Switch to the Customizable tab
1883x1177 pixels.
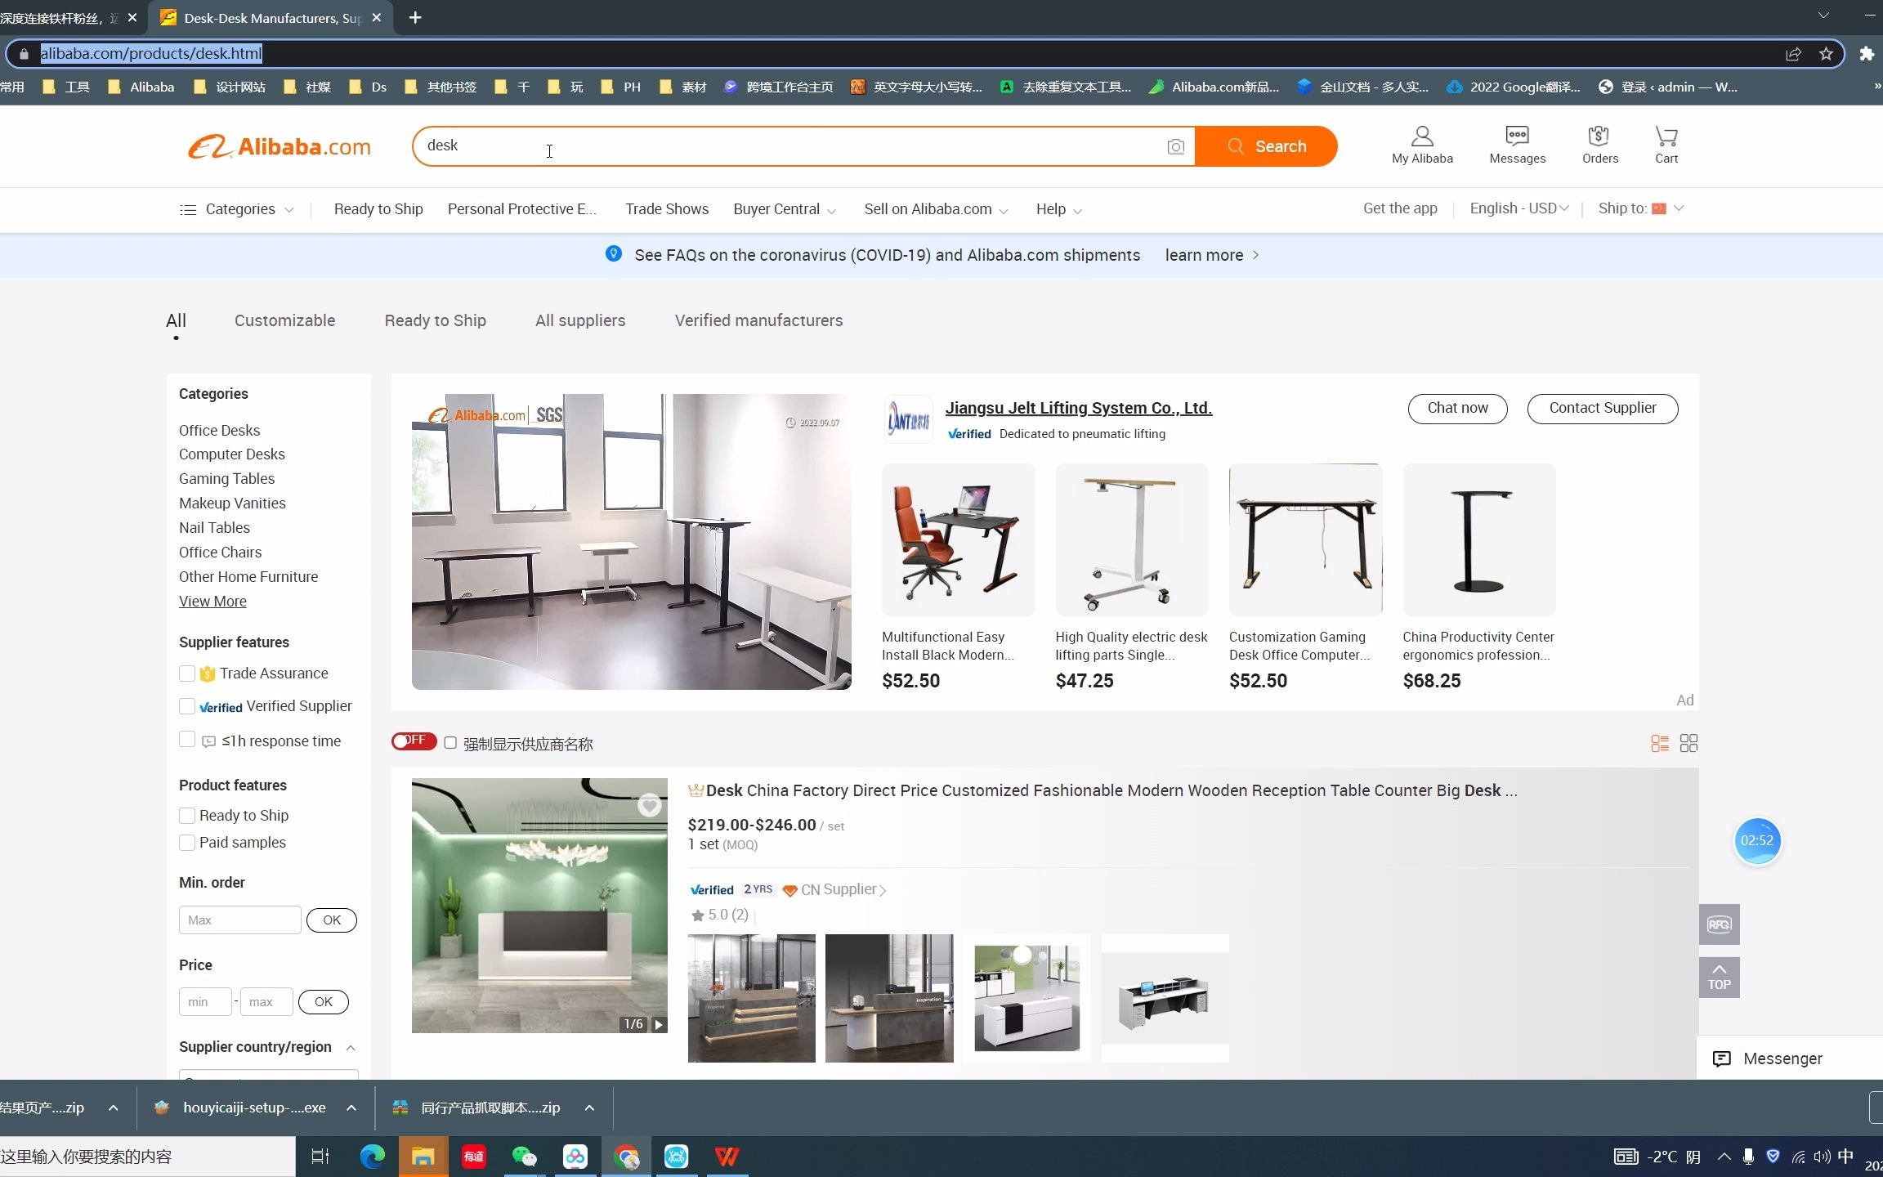284,320
